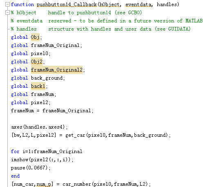
Task: Click the pixel0 global variable
Action: 39,53
